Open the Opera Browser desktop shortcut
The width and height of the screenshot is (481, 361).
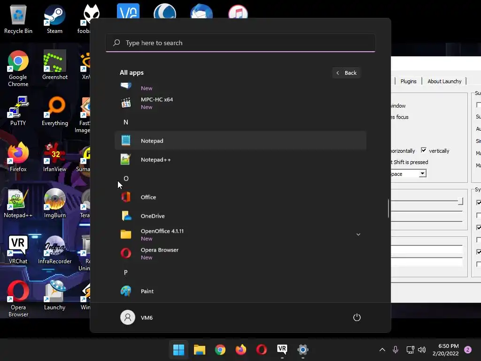[x=18, y=298]
